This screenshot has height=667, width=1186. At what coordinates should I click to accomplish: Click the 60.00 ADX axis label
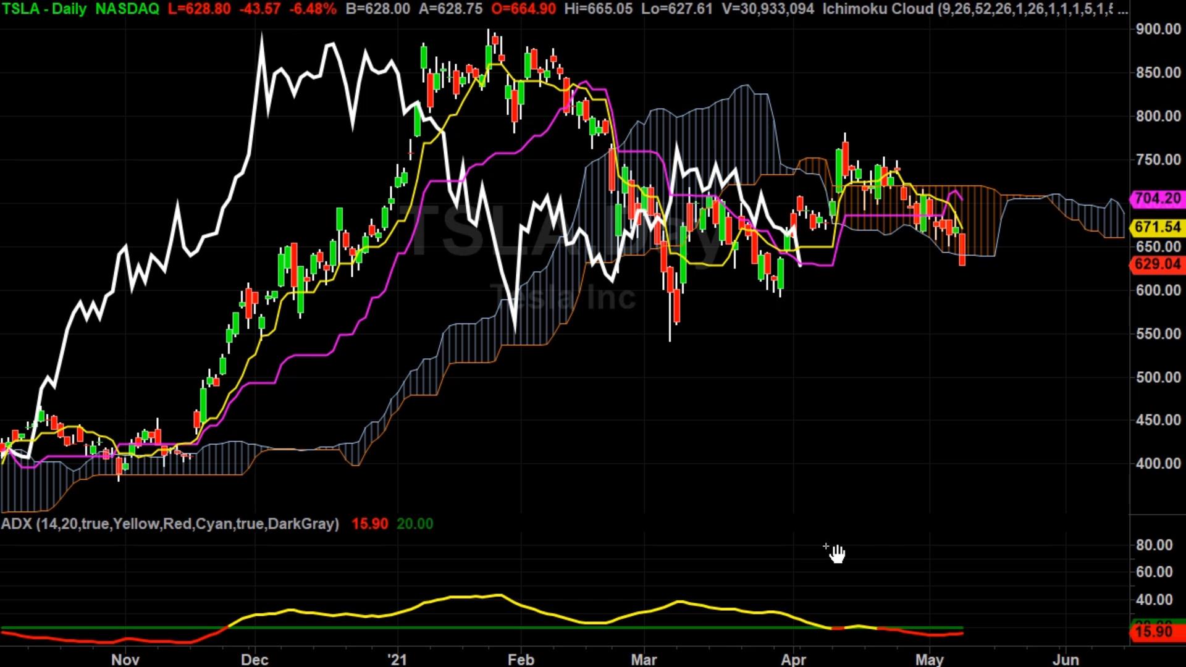pyautogui.click(x=1154, y=572)
